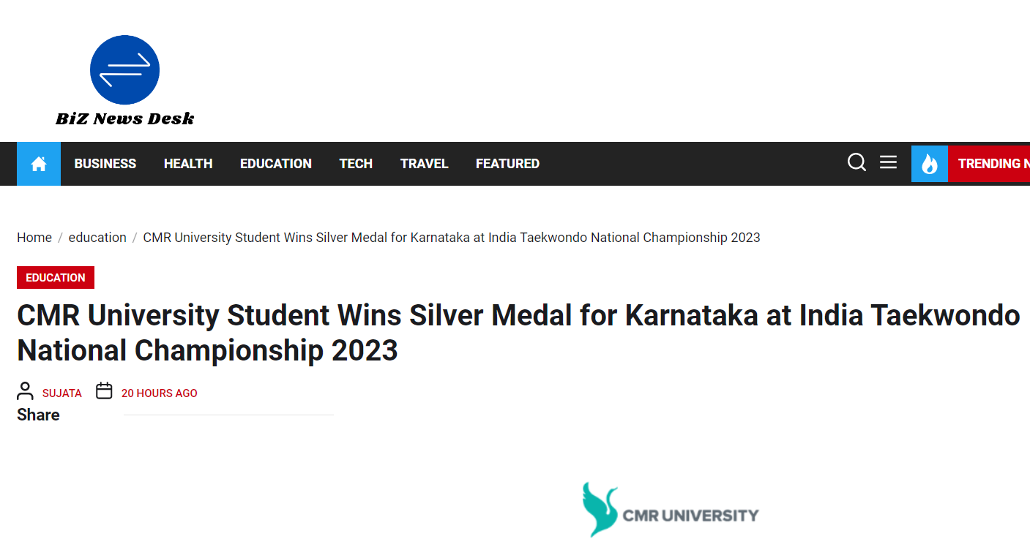The image size is (1030, 555).
Task: Click the education breadcrumb link
Action: (97, 238)
